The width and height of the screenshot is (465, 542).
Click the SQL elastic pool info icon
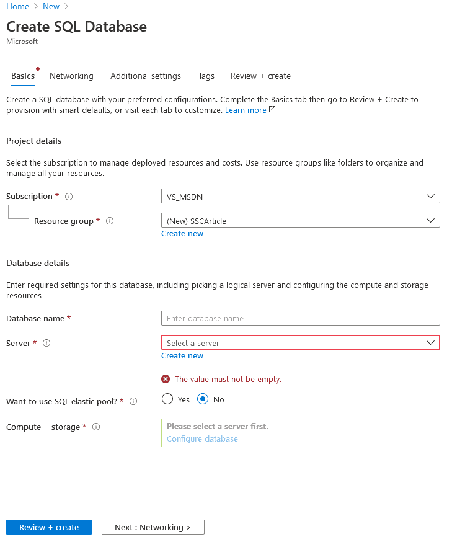[133, 401]
